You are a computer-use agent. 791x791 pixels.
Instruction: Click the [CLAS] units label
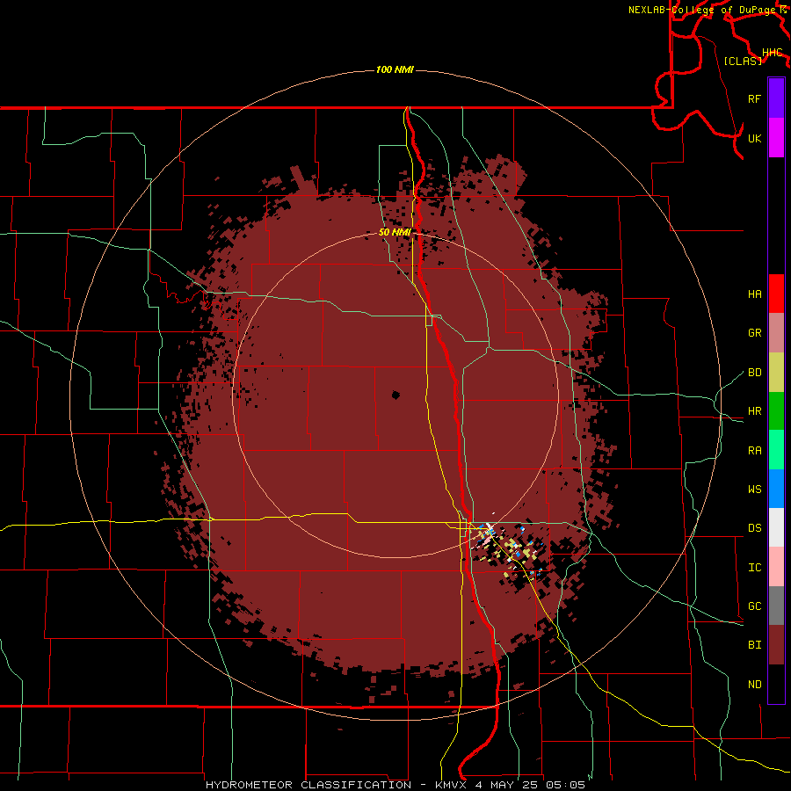743,61
